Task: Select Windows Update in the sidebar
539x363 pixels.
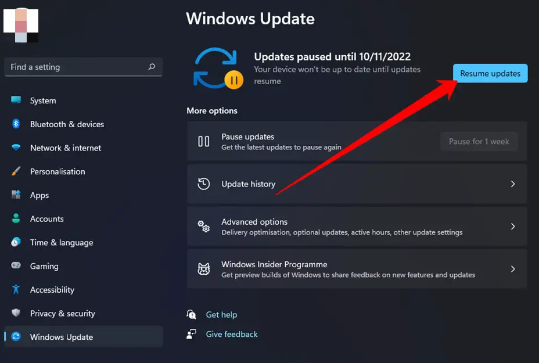Action: coord(83,336)
